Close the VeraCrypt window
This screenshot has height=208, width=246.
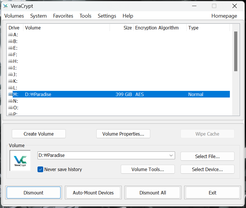(234, 6)
